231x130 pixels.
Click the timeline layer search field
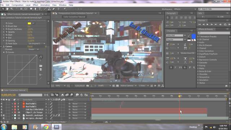30,95
